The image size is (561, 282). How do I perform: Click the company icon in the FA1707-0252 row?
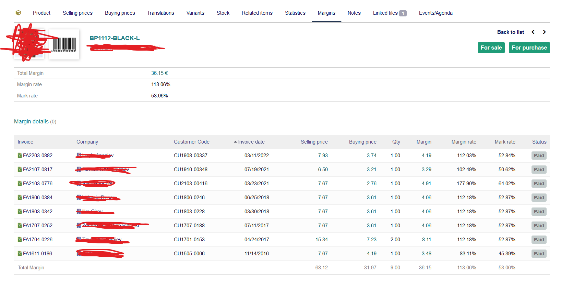pyautogui.click(x=79, y=225)
